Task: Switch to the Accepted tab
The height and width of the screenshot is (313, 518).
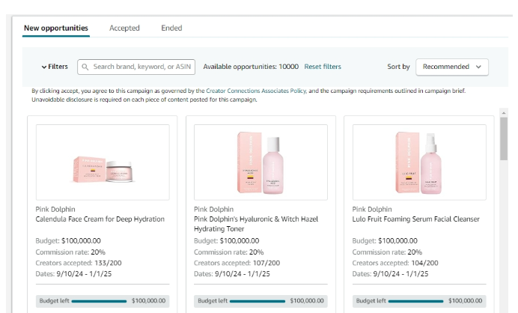Action: pos(124,28)
